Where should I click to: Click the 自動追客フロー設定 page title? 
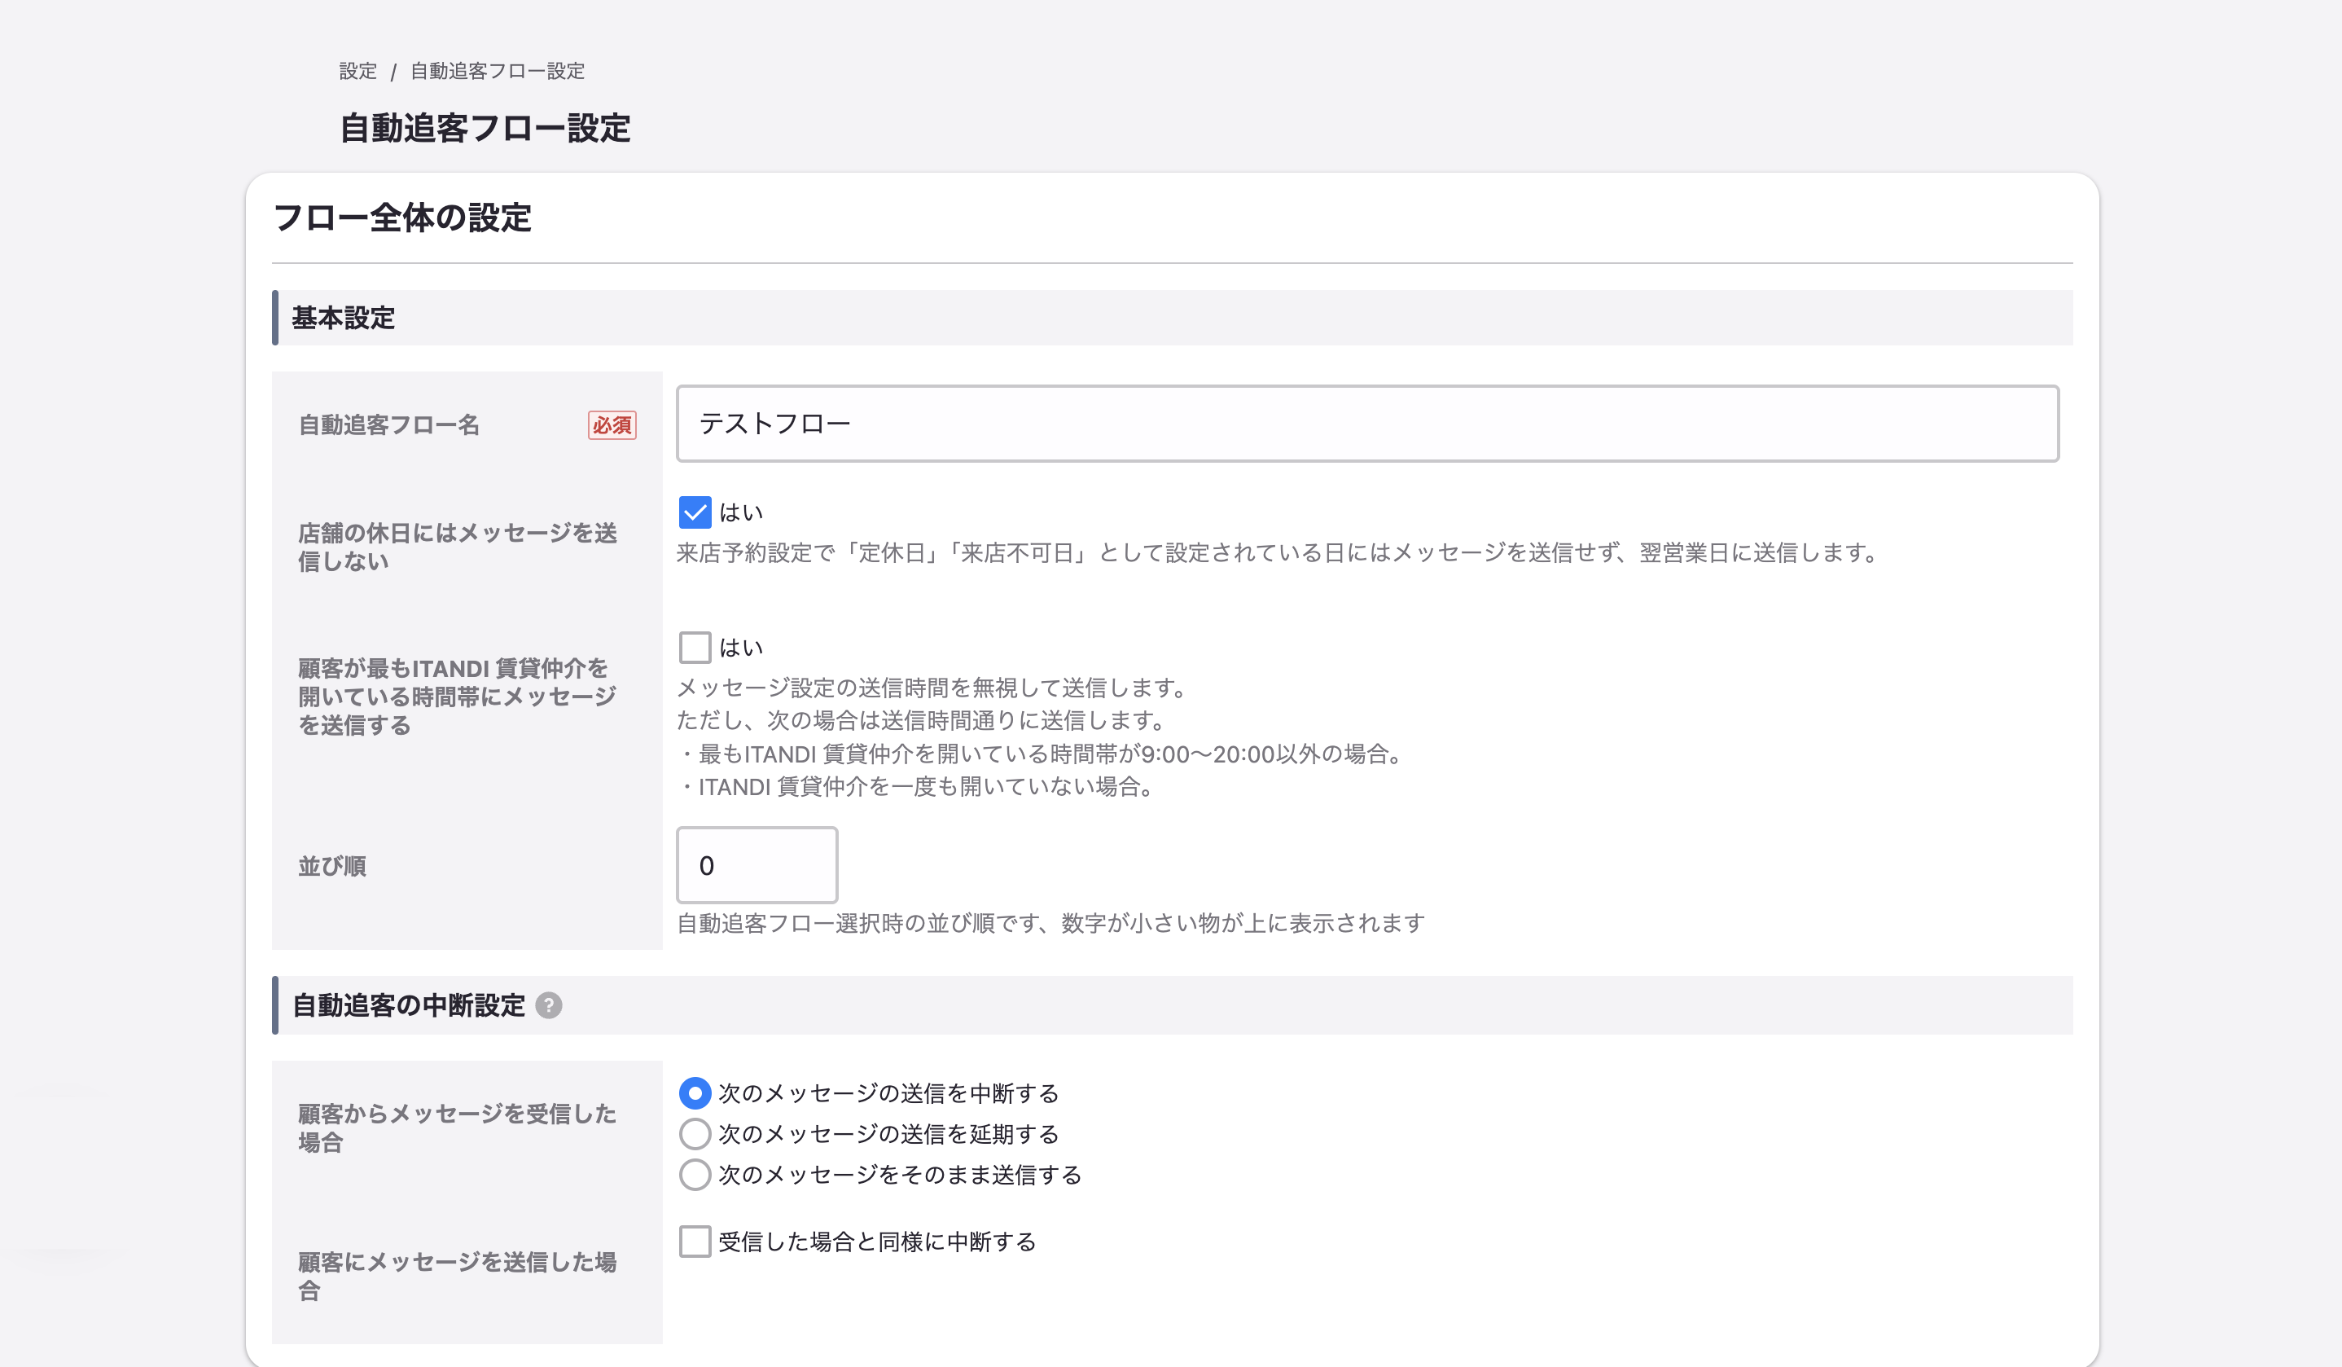485,129
